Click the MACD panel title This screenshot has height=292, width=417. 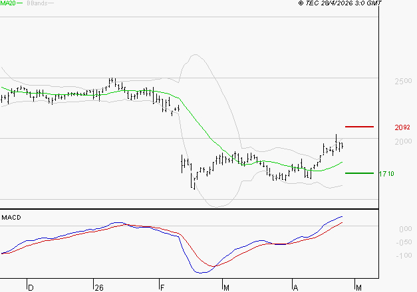[x=11, y=218]
